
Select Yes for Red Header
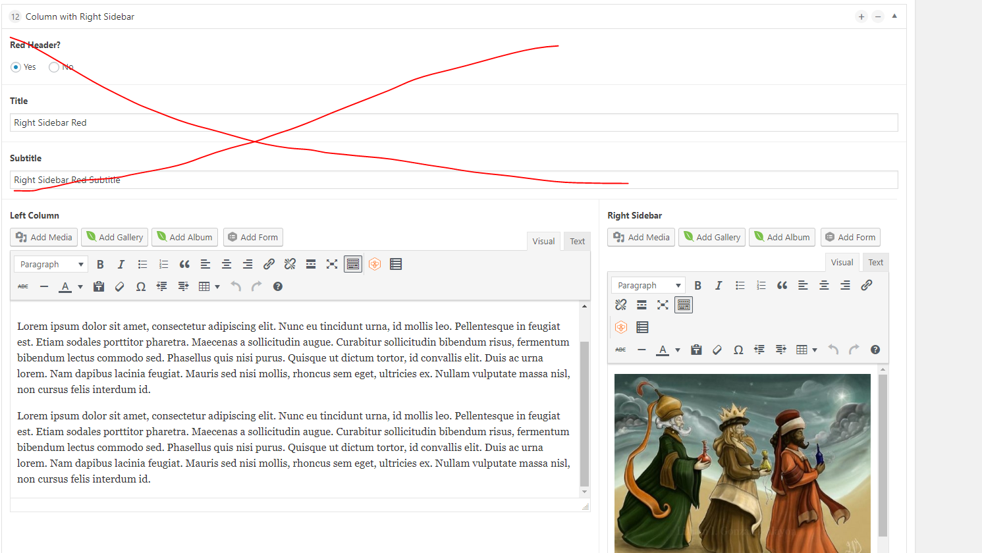pos(16,67)
